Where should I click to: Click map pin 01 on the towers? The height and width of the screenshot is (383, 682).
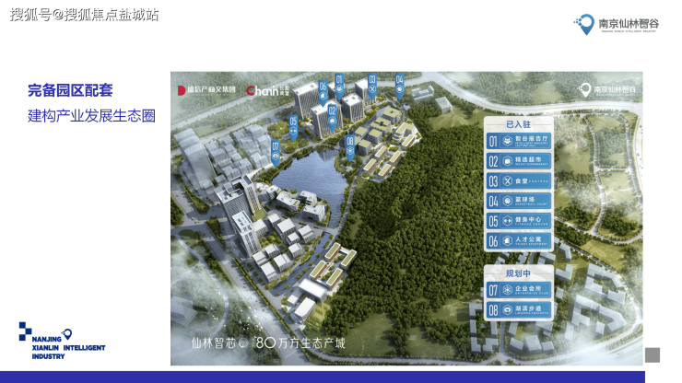(x=339, y=86)
